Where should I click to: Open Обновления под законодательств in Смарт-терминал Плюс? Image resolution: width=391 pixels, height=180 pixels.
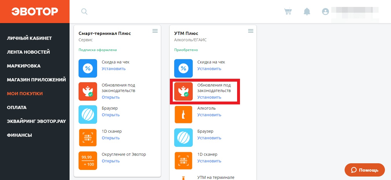pos(111,97)
